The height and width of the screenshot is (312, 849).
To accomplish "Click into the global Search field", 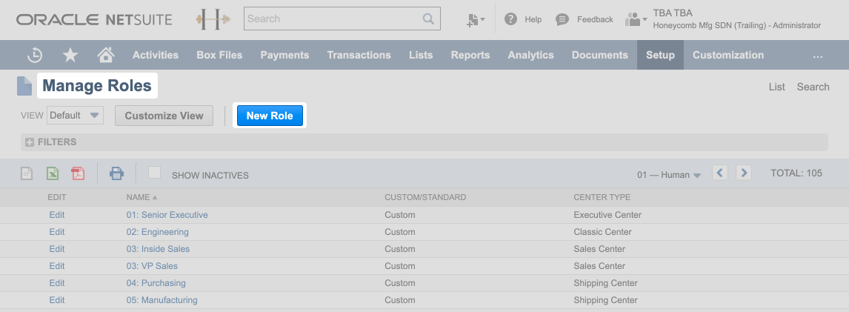I will tap(333, 19).
